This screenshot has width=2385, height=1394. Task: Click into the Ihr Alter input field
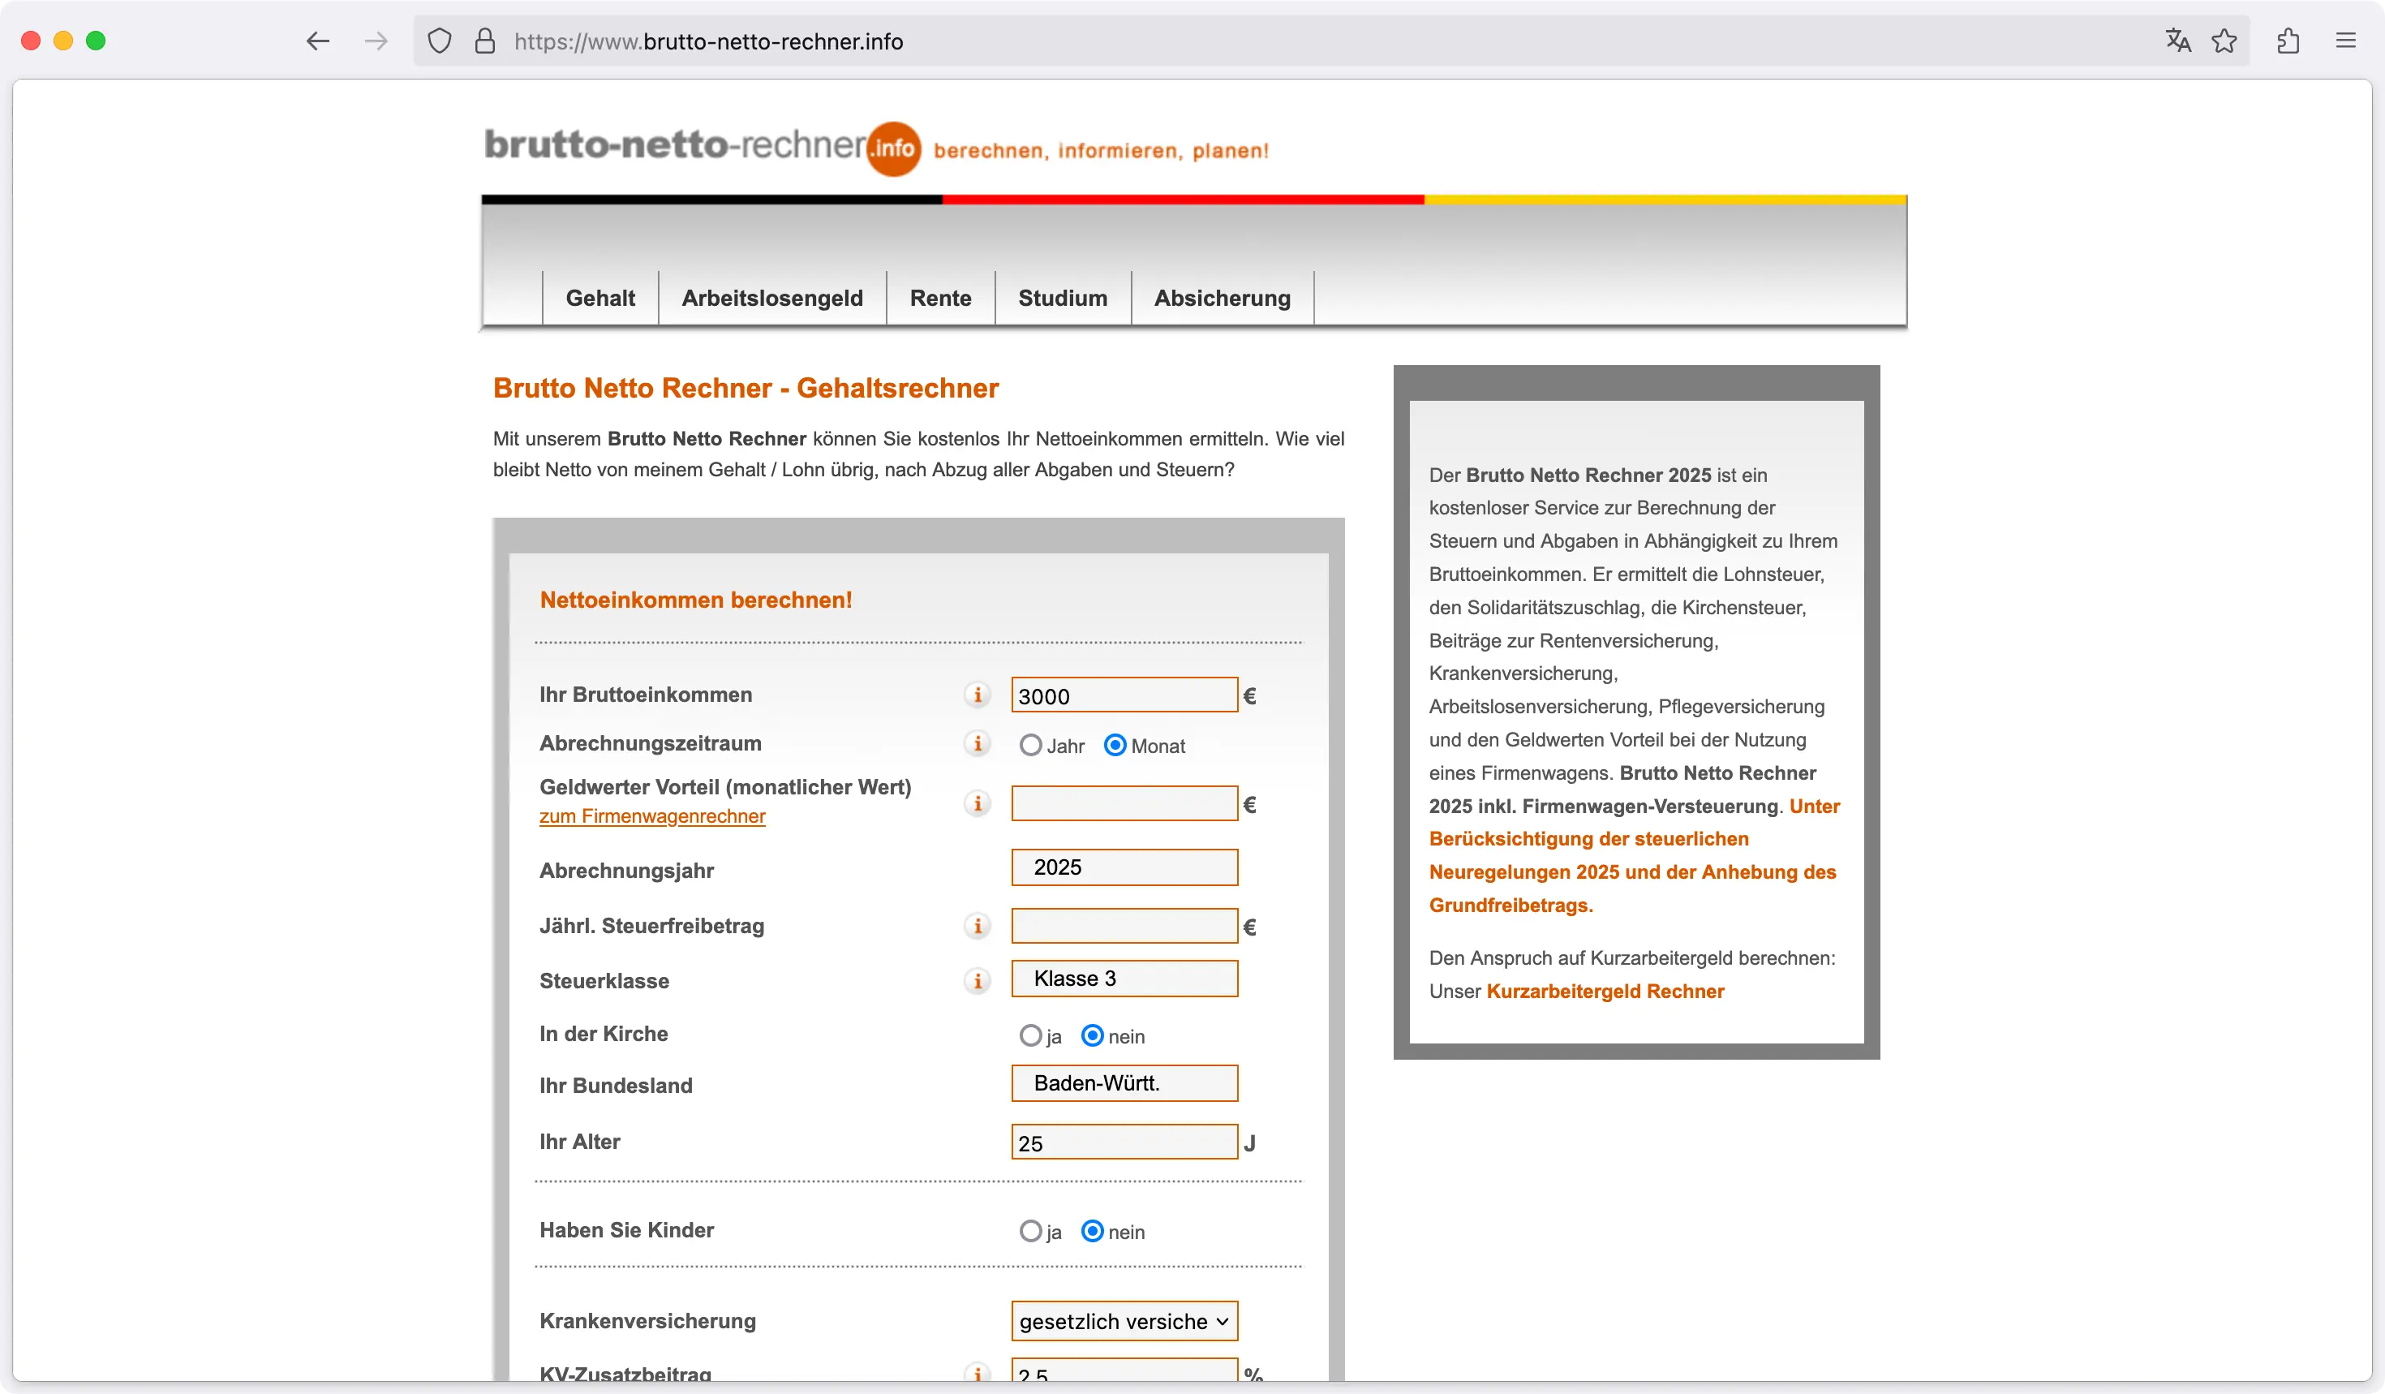click(x=1124, y=1142)
